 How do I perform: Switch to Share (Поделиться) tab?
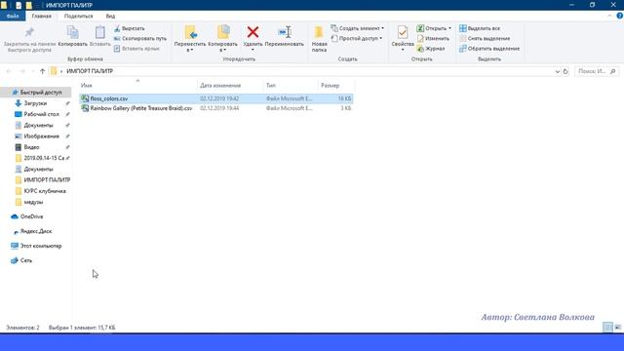(78, 16)
